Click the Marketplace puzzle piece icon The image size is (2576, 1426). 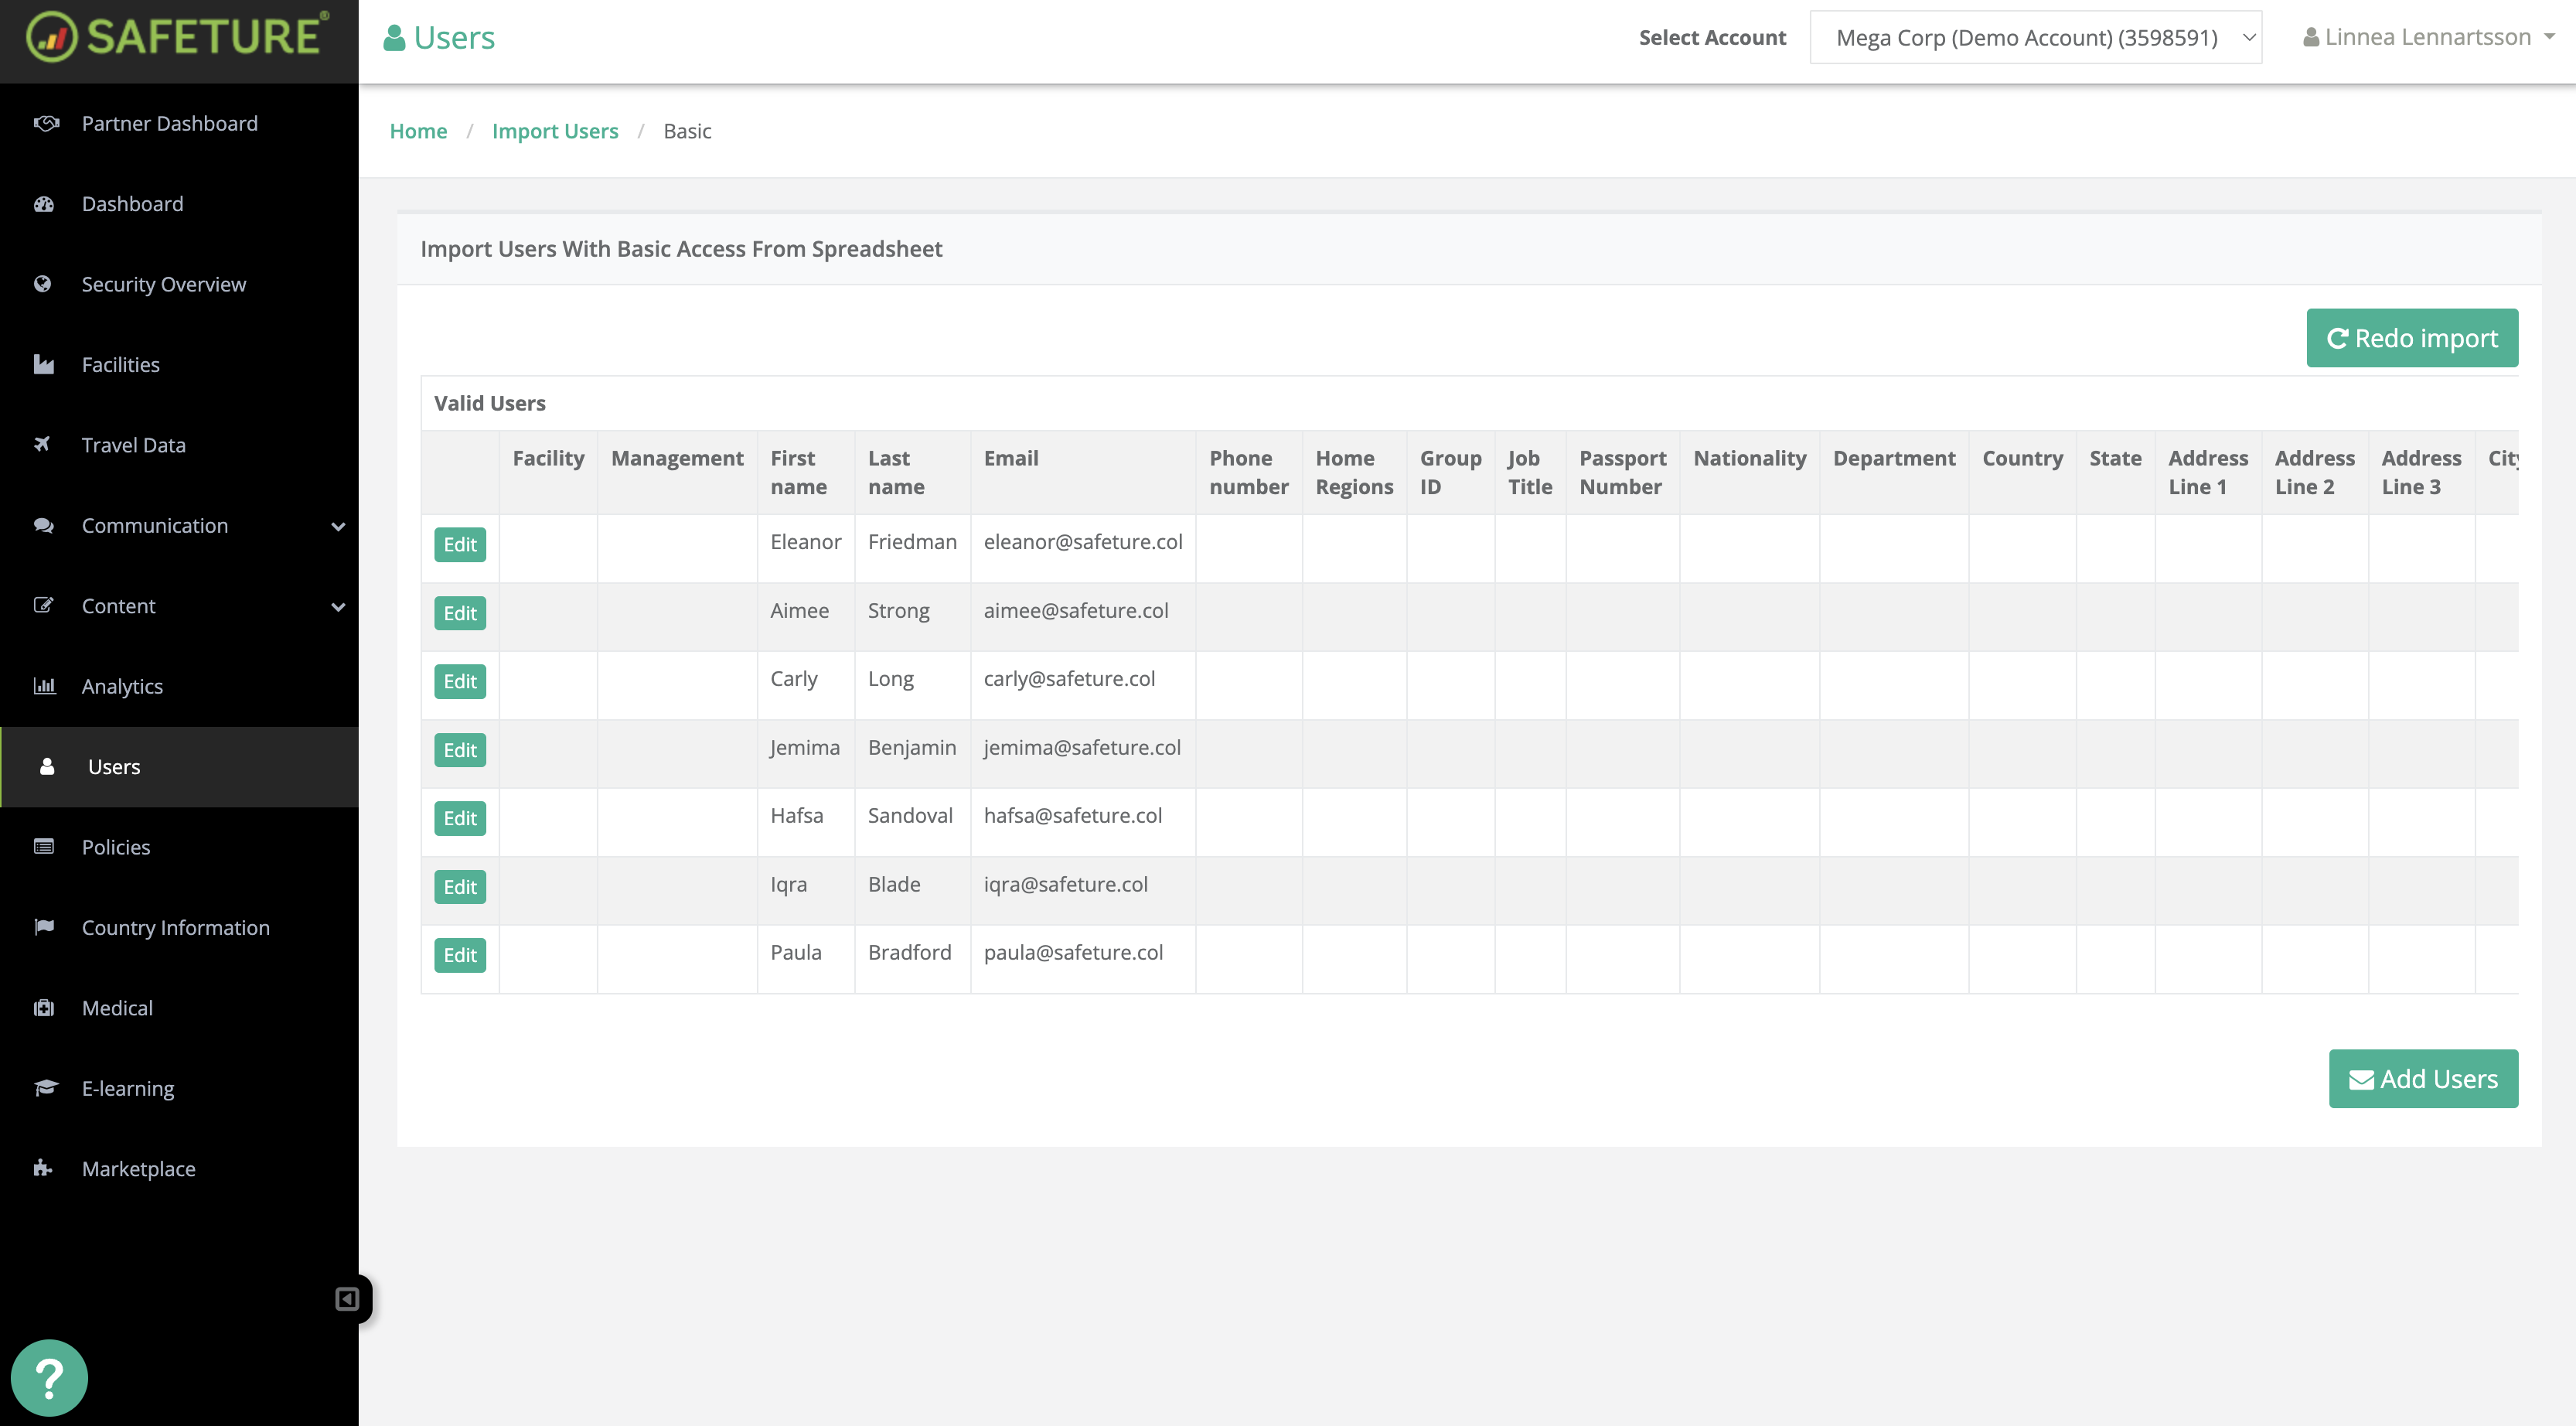[43, 1168]
